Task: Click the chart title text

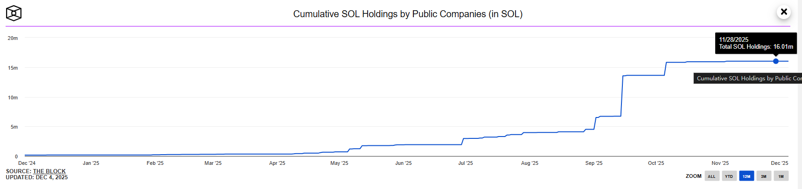Action: 408,14
